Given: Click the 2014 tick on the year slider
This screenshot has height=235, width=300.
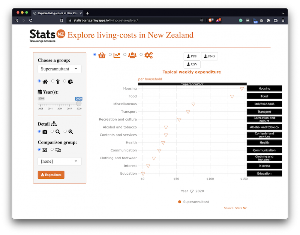Looking at the screenshot, I should tap(60, 105).
